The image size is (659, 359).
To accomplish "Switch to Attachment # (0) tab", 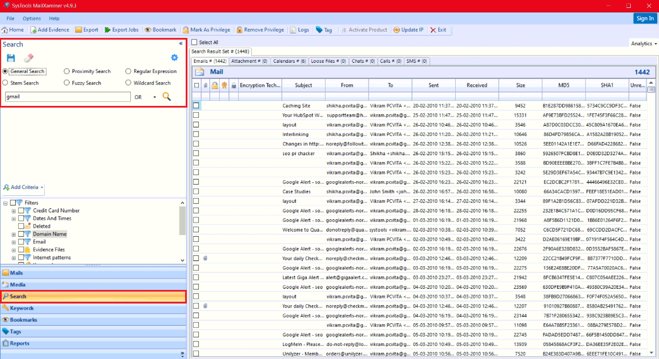I will 249,61.
